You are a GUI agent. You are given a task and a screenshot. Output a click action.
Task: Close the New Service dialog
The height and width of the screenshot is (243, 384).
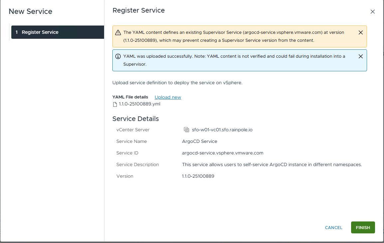pos(372,12)
